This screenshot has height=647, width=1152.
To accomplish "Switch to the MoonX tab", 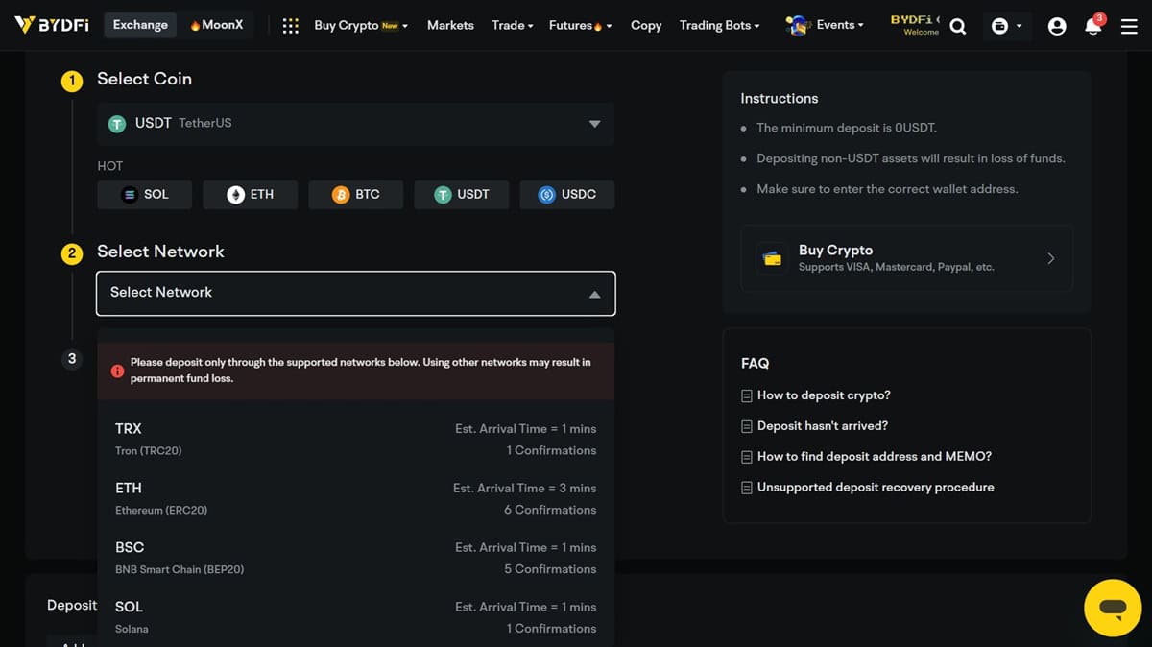I will [x=216, y=25].
